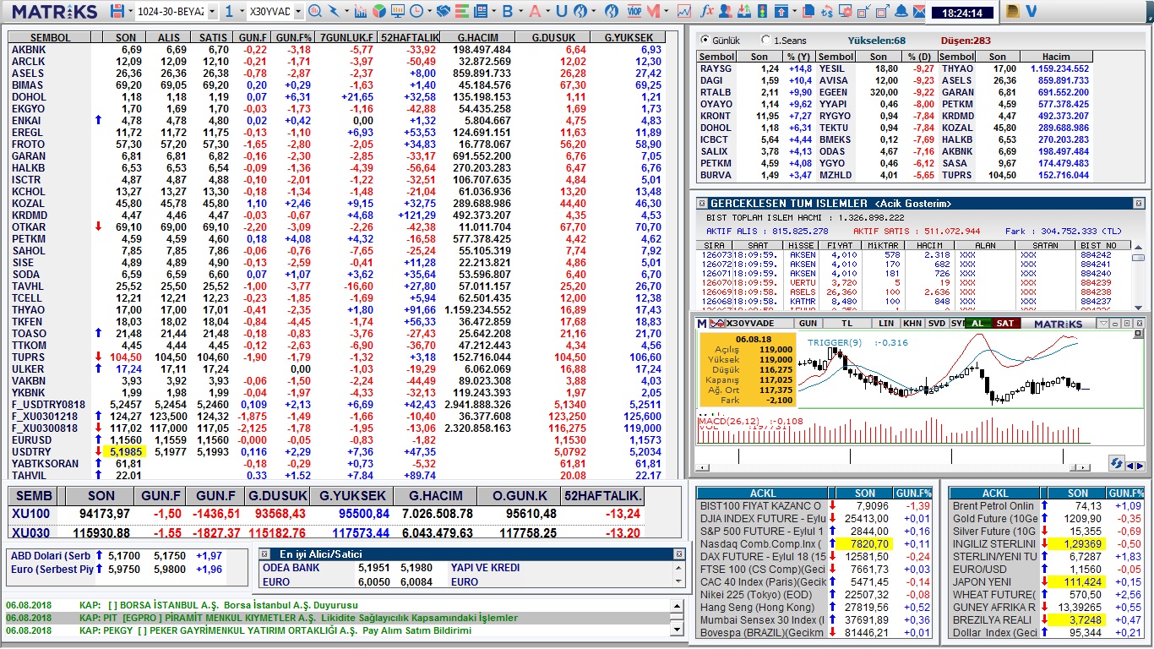This screenshot has height=649, width=1154.
Task: Select KHN tab on chart
Action: (912, 324)
